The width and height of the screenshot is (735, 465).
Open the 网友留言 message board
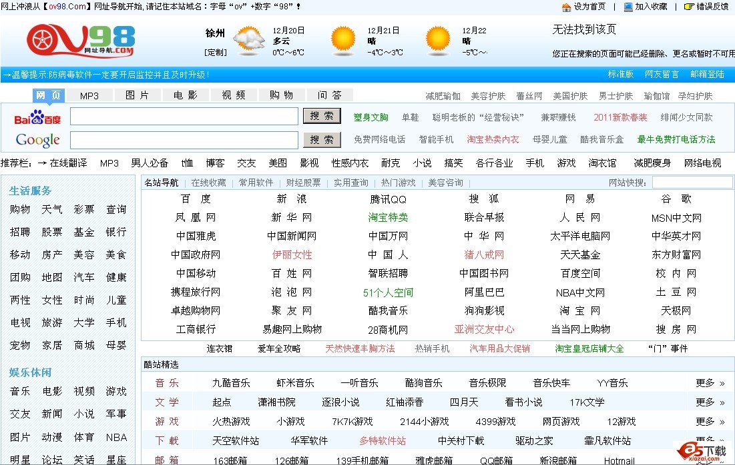tap(661, 73)
